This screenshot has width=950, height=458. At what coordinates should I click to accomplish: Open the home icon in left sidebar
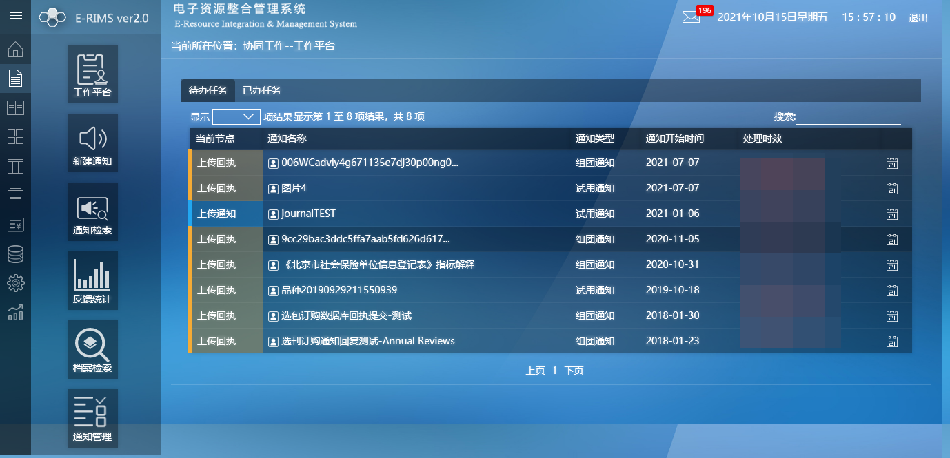tap(15, 50)
